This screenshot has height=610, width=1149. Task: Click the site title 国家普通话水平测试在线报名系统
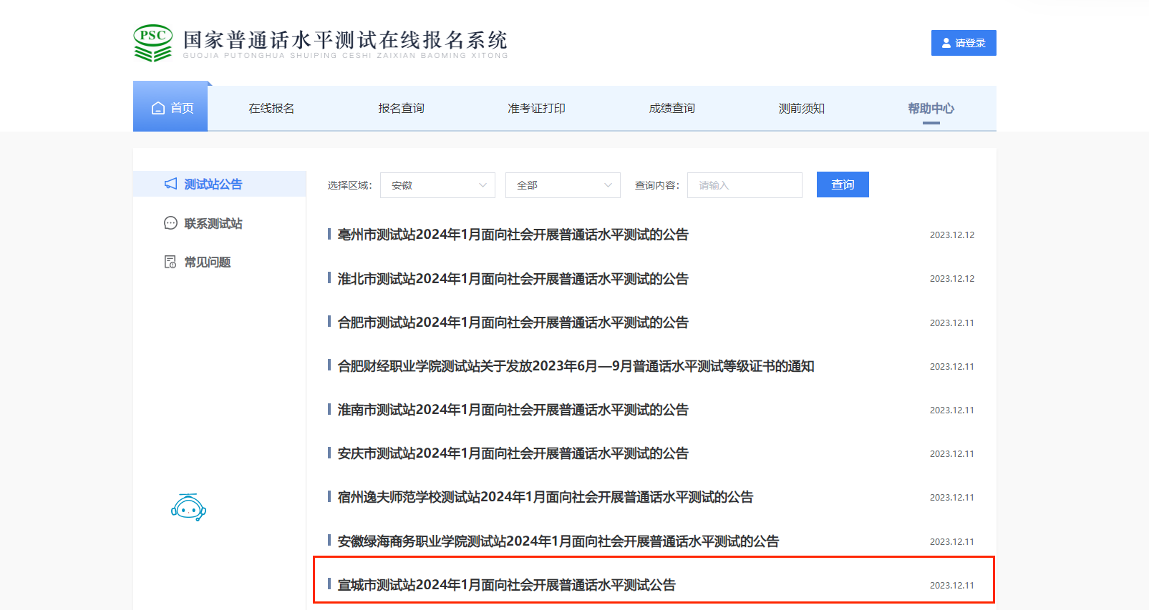345,40
